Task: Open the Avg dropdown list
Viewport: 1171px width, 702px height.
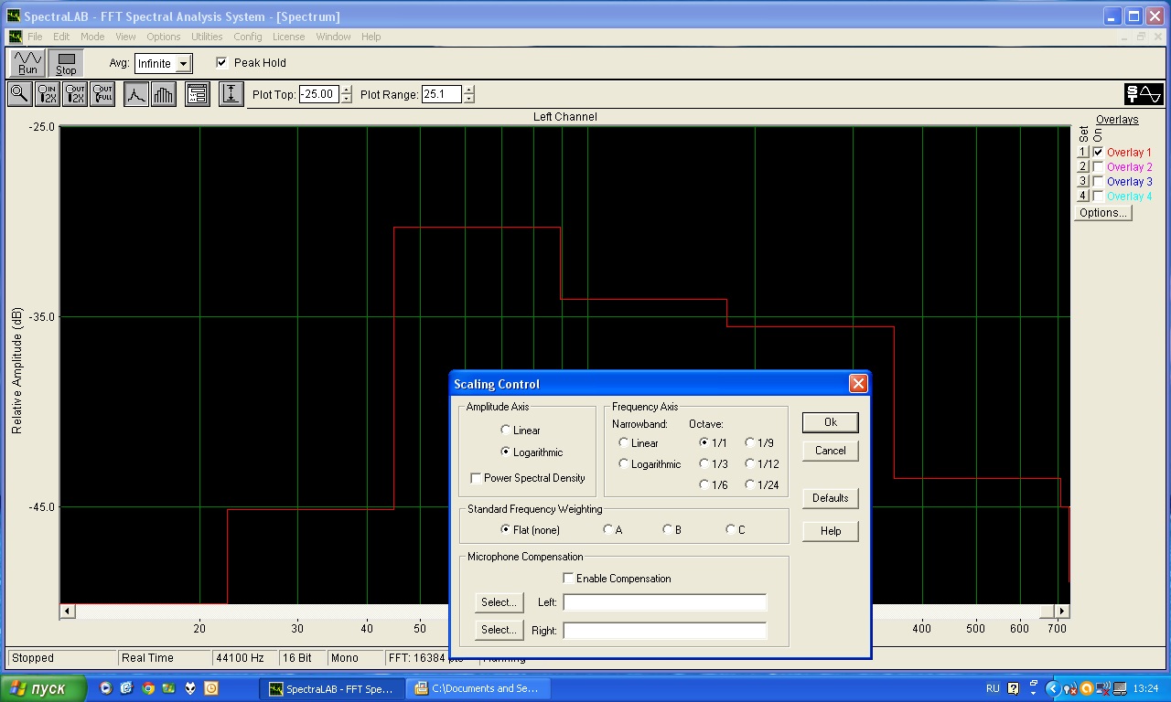Action: tap(184, 64)
